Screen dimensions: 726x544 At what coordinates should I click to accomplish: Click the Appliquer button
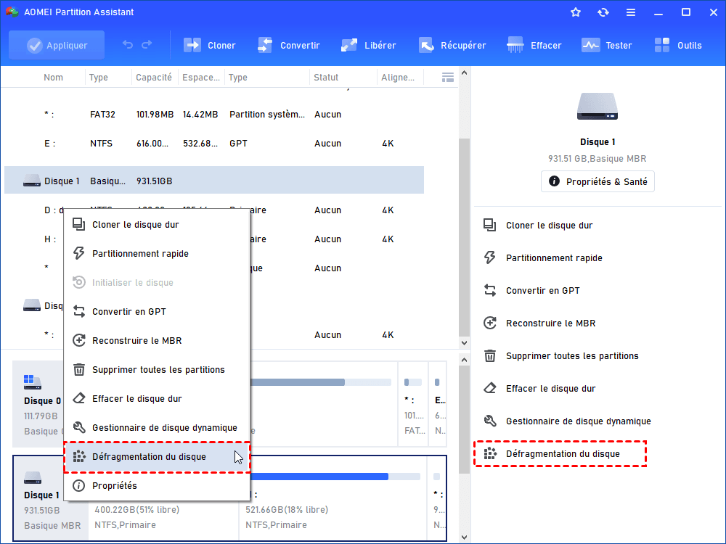tap(57, 45)
